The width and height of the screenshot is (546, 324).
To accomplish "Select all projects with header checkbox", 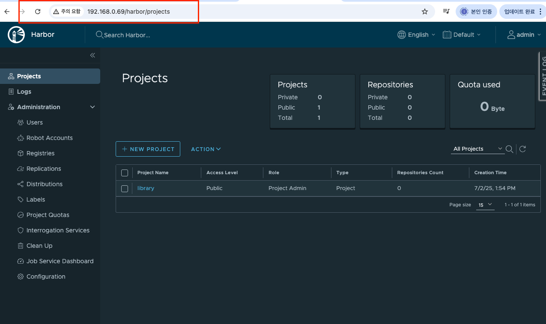I will pos(125,173).
